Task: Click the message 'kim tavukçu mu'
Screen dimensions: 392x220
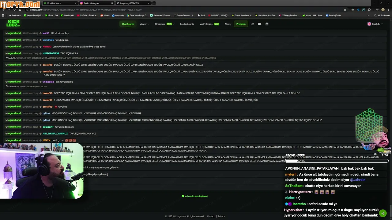Action: tap(64, 82)
